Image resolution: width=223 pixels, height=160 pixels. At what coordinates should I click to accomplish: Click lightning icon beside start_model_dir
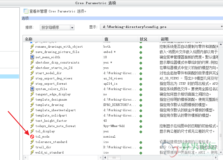(x=32, y=73)
